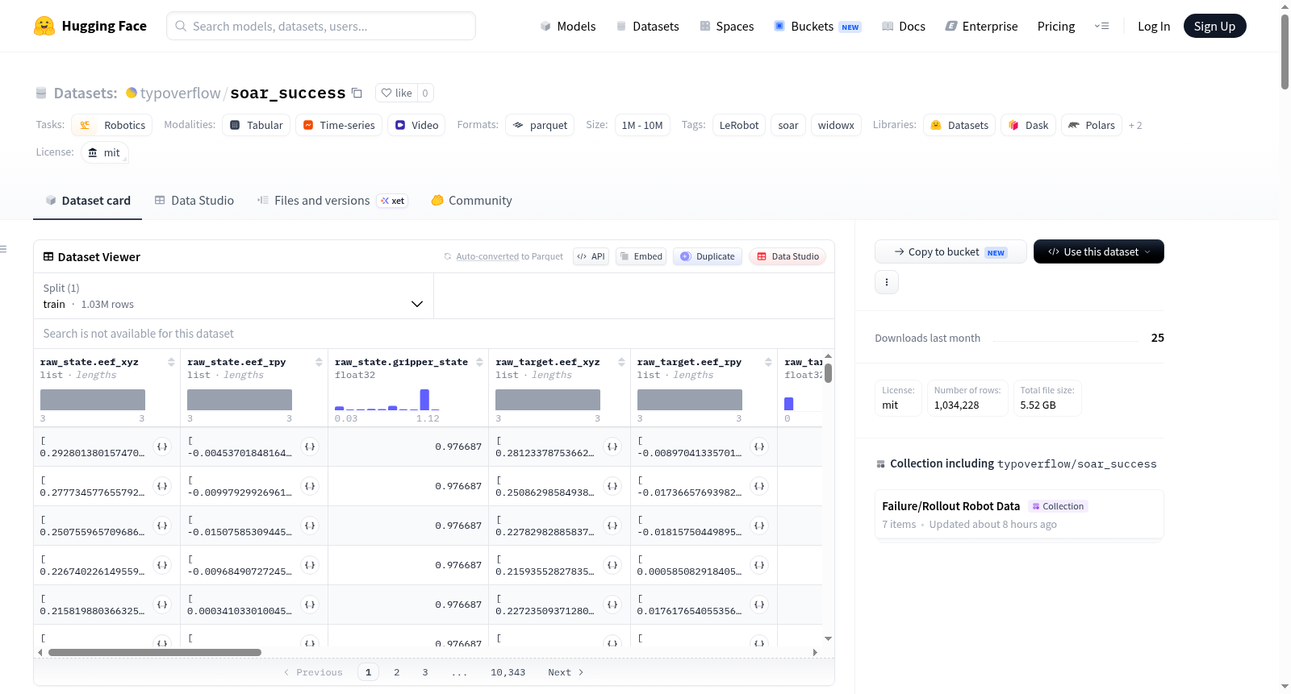Viewport: 1291px width, 694px height.
Task: Go to Models in top navigation
Action: pos(568,26)
